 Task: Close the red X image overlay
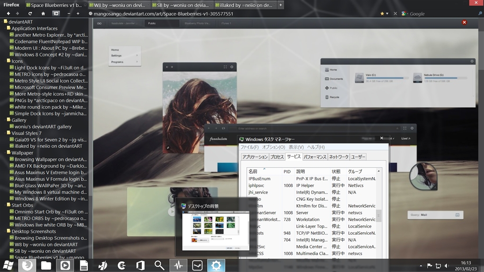click(x=464, y=22)
